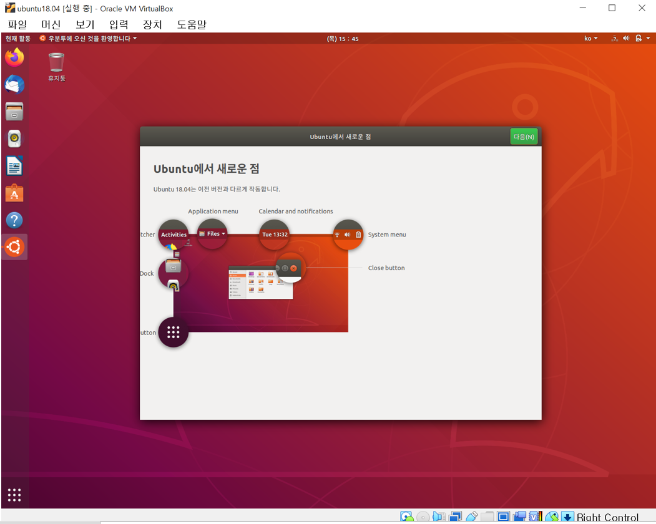Viewport: 656px width, 524px height.
Task: Open the 도움말 menu in VirtualBox
Action: (192, 24)
